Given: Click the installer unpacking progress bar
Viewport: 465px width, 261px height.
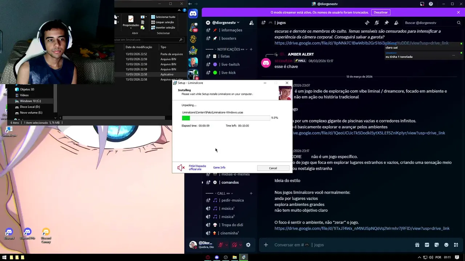Looking at the screenshot, I should click(x=226, y=118).
